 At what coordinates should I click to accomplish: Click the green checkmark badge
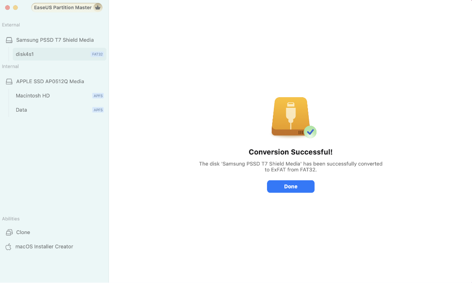(311, 132)
